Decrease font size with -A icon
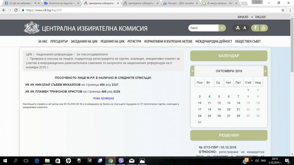This screenshot has width=294, height=165. click(x=244, y=28)
